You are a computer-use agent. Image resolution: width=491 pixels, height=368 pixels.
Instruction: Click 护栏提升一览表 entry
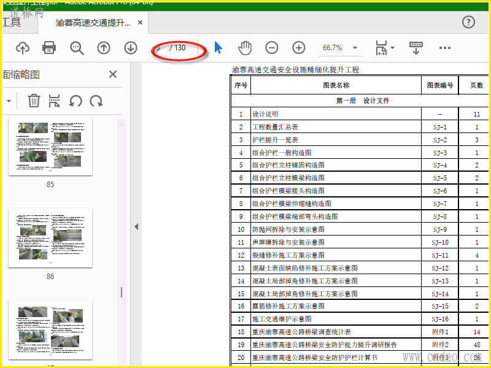coord(275,140)
